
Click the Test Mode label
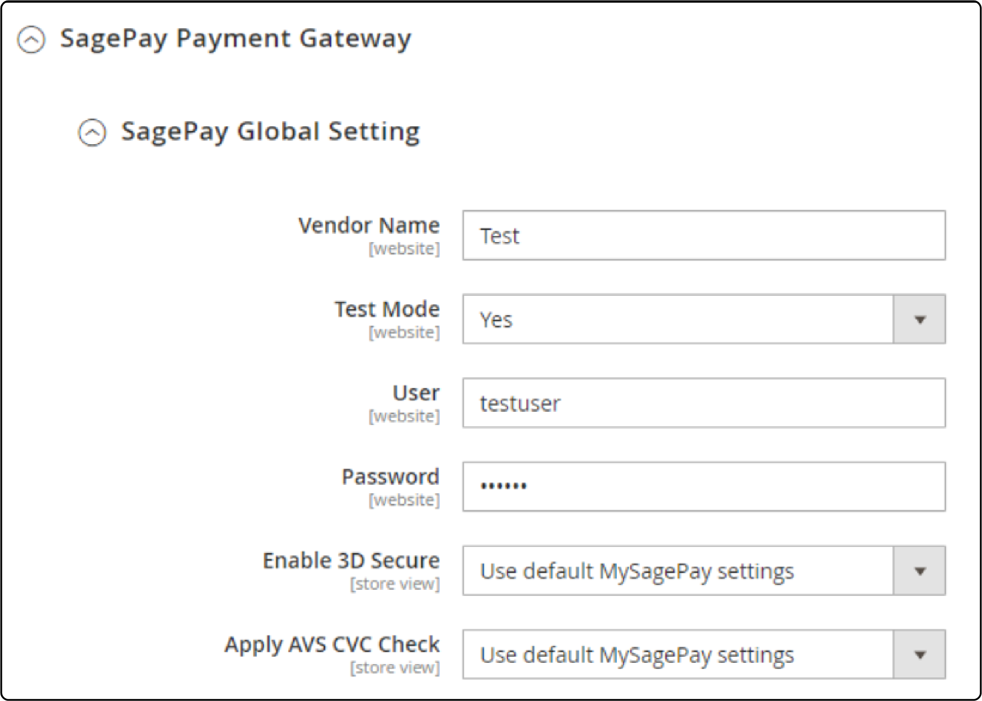click(x=386, y=309)
